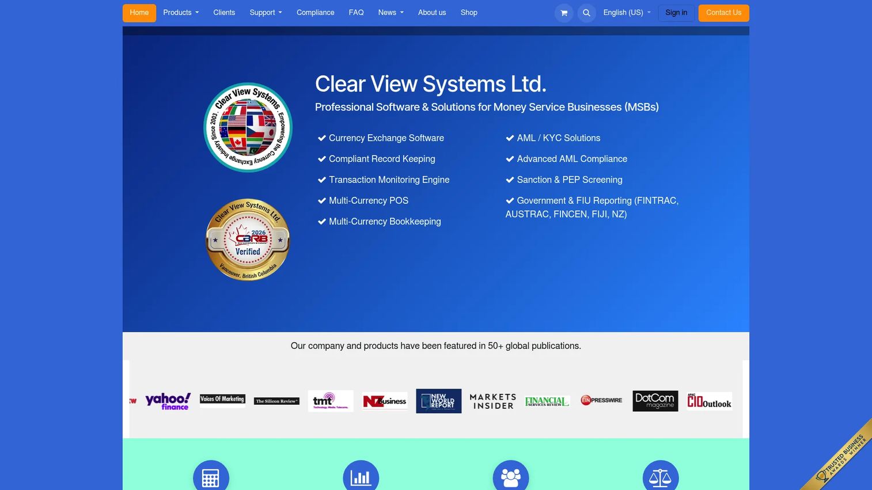Open the Yahoo Finance publication logo
872x490 pixels.
tap(168, 401)
